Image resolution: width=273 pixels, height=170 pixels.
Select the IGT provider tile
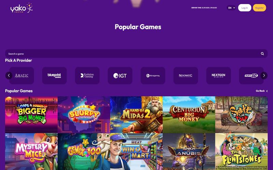pyautogui.click(x=120, y=75)
